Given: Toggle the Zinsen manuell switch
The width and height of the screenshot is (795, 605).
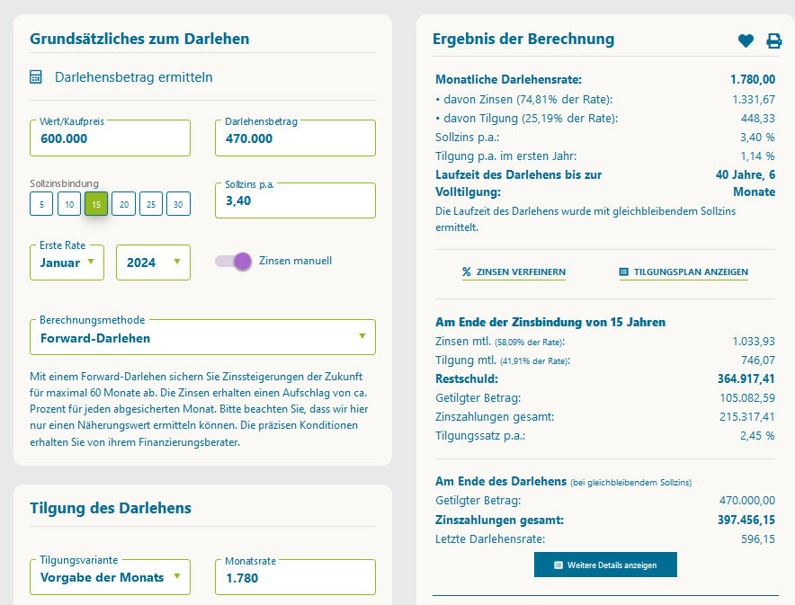Looking at the screenshot, I should [233, 261].
